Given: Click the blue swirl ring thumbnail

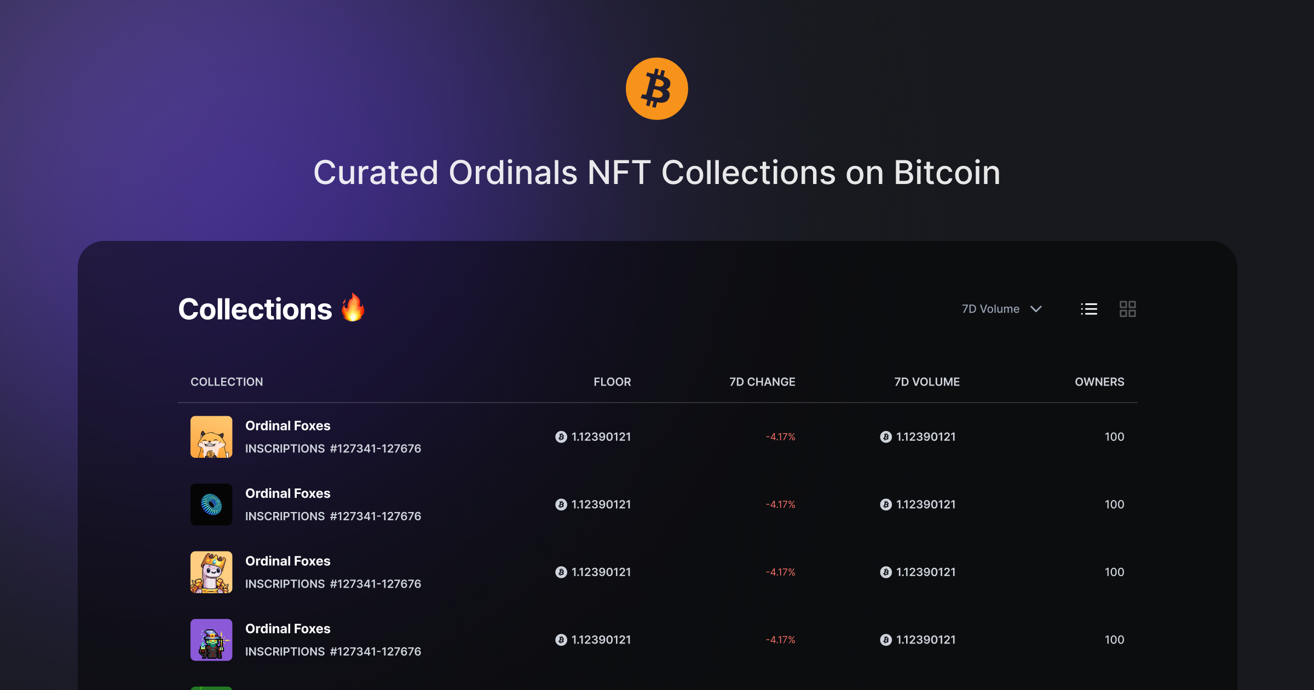Looking at the screenshot, I should pos(211,504).
